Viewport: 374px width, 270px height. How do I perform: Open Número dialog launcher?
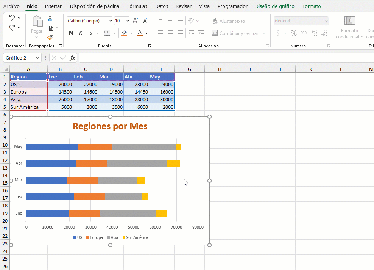pos(329,46)
